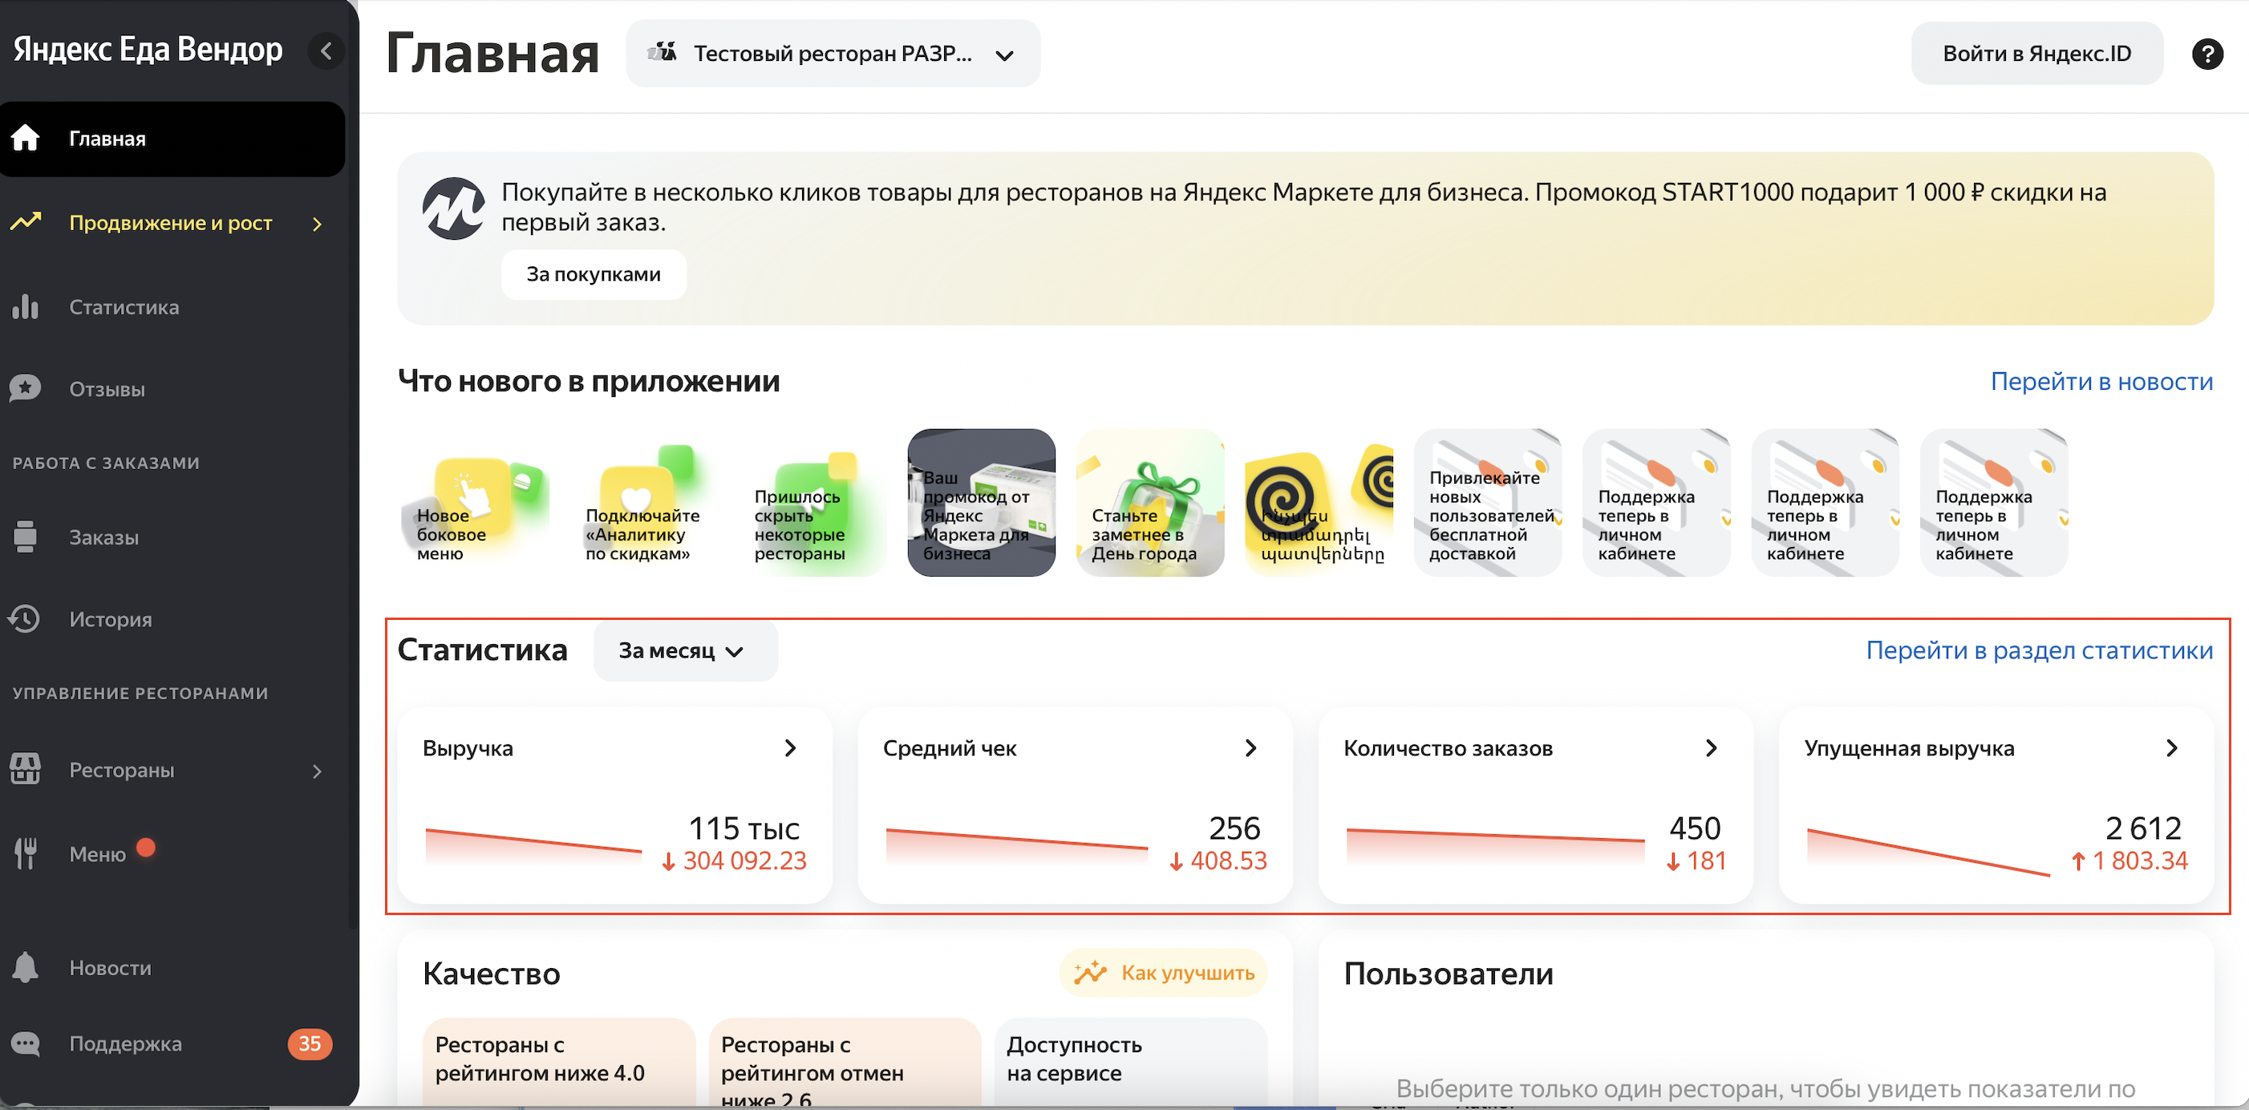Click the Средний чек value 256
The image size is (2249, 1110).
tap(1234, 827)
